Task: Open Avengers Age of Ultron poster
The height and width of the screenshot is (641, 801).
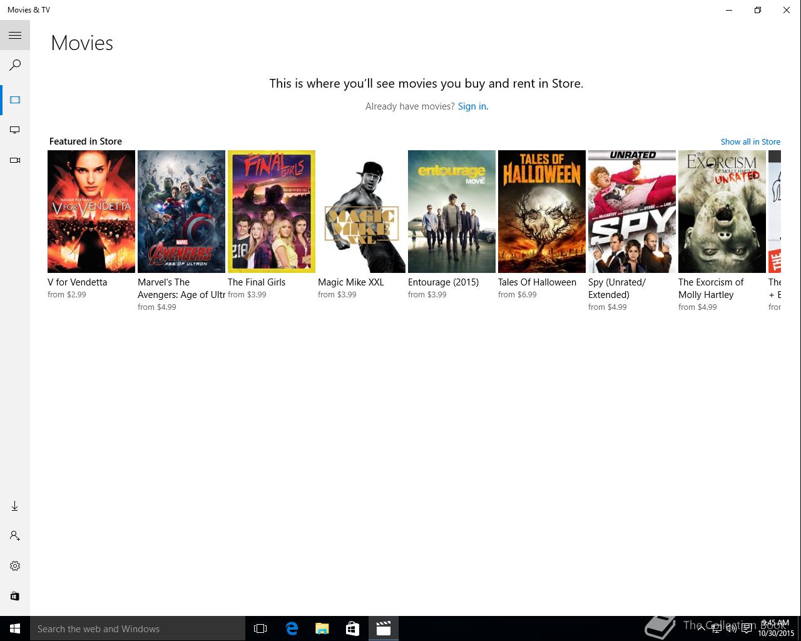Action: [x=181, y=212]
